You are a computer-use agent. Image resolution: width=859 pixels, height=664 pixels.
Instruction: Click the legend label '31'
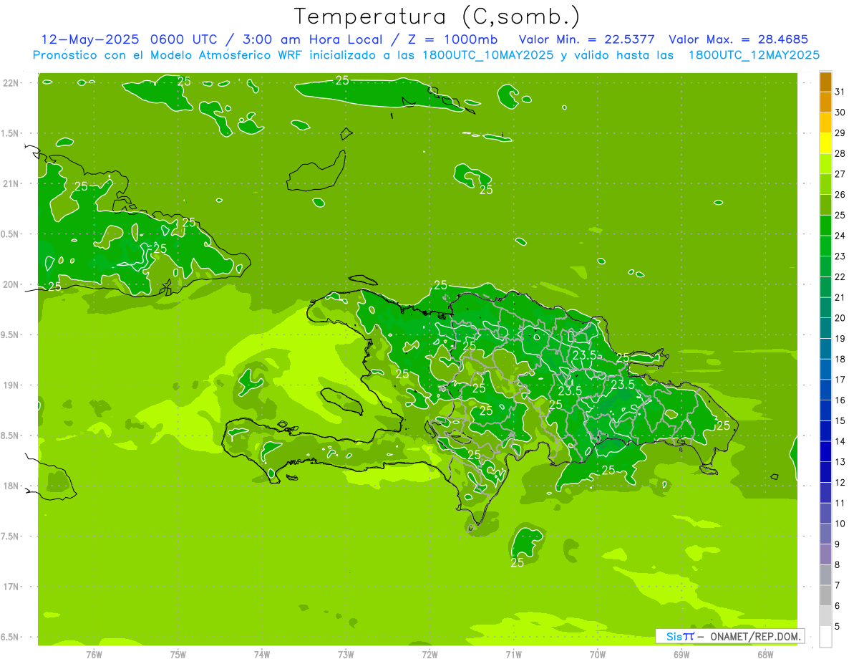pos(840,92)
